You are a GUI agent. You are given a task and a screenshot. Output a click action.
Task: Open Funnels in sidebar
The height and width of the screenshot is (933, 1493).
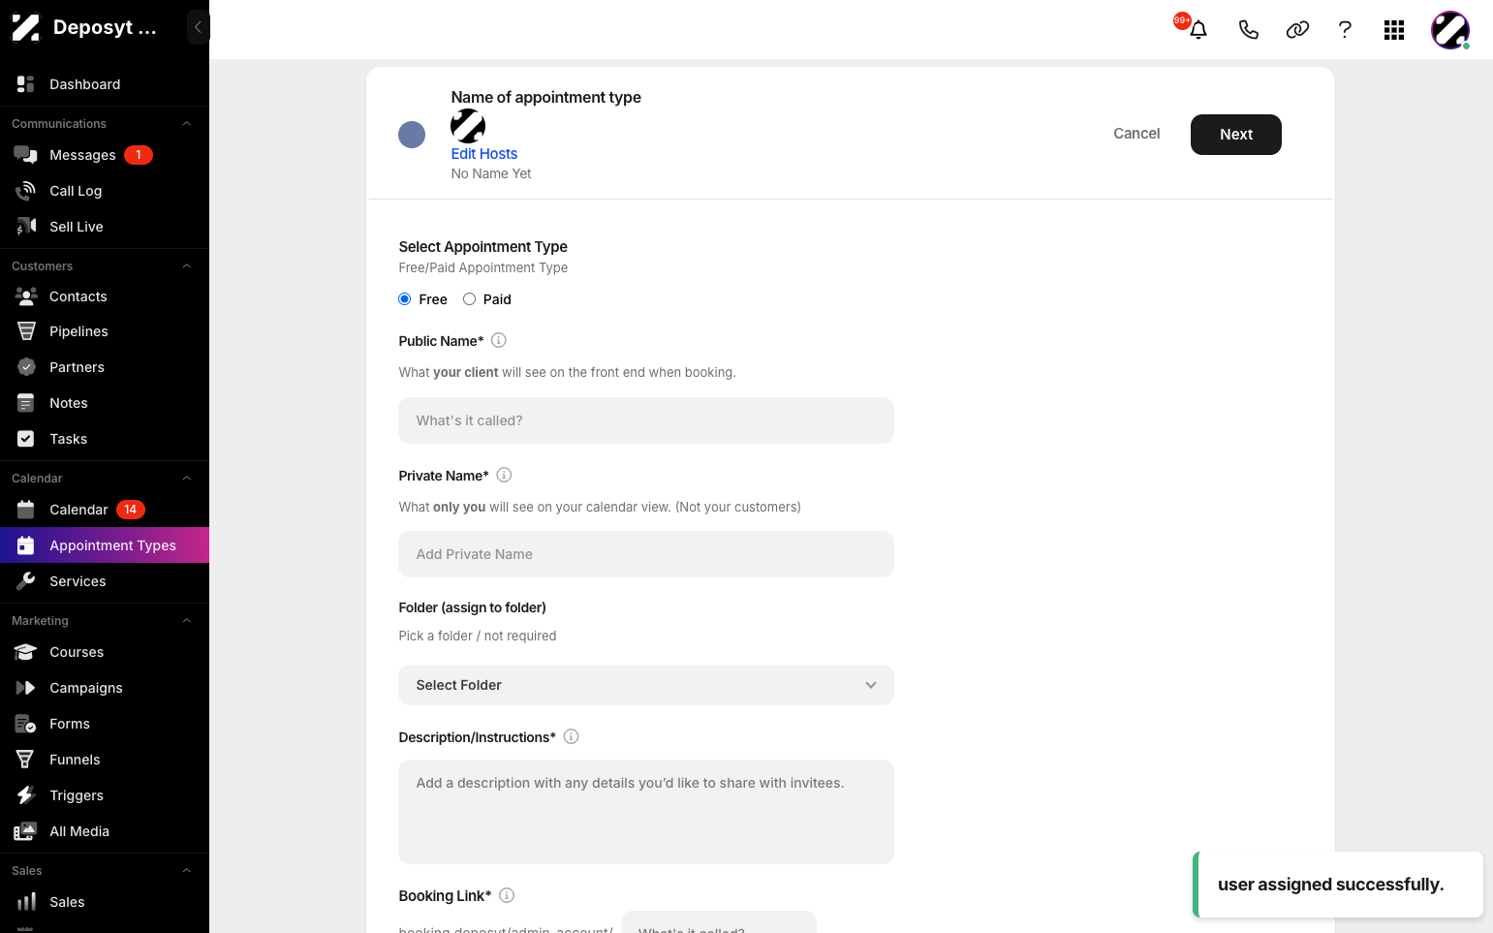(x=105, y=760)
